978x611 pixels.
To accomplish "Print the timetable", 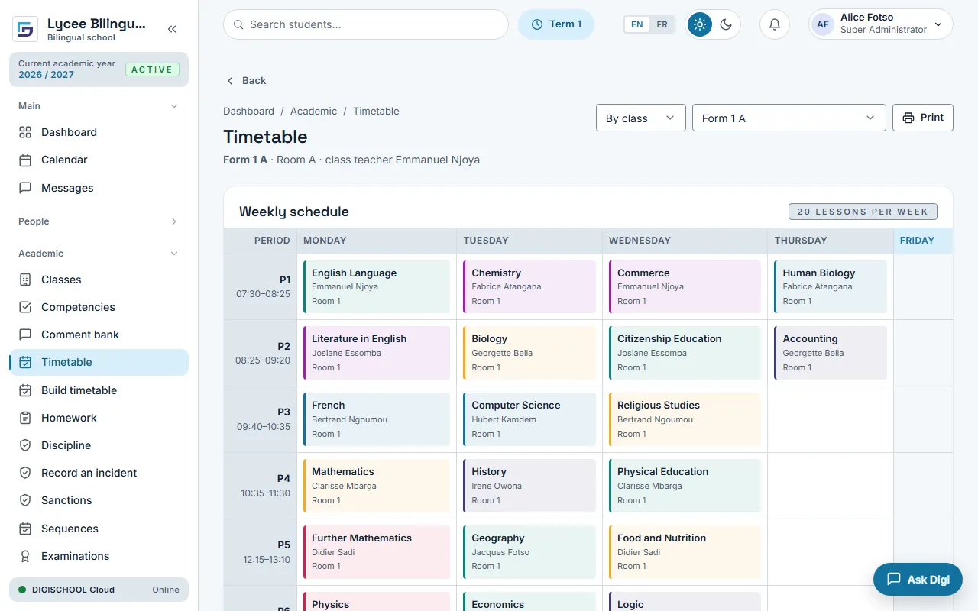I will 922,118.
